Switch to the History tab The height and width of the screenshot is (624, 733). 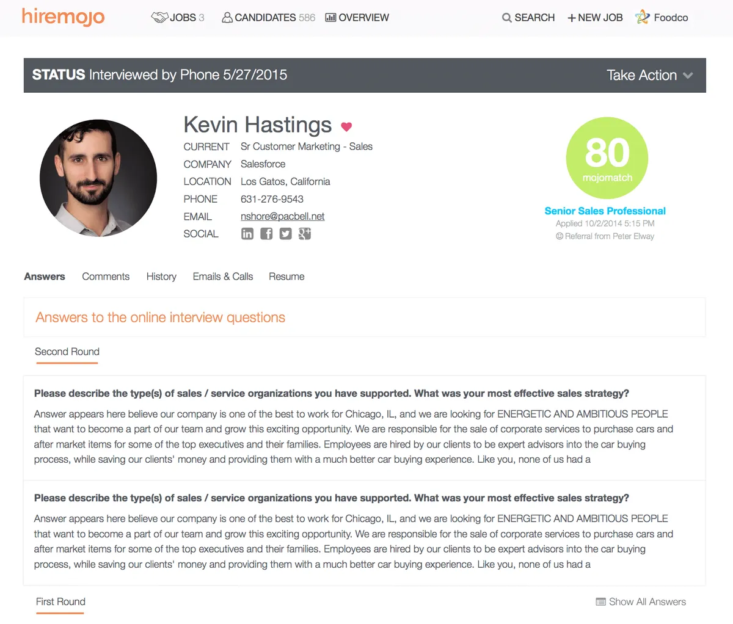[161, 277]
